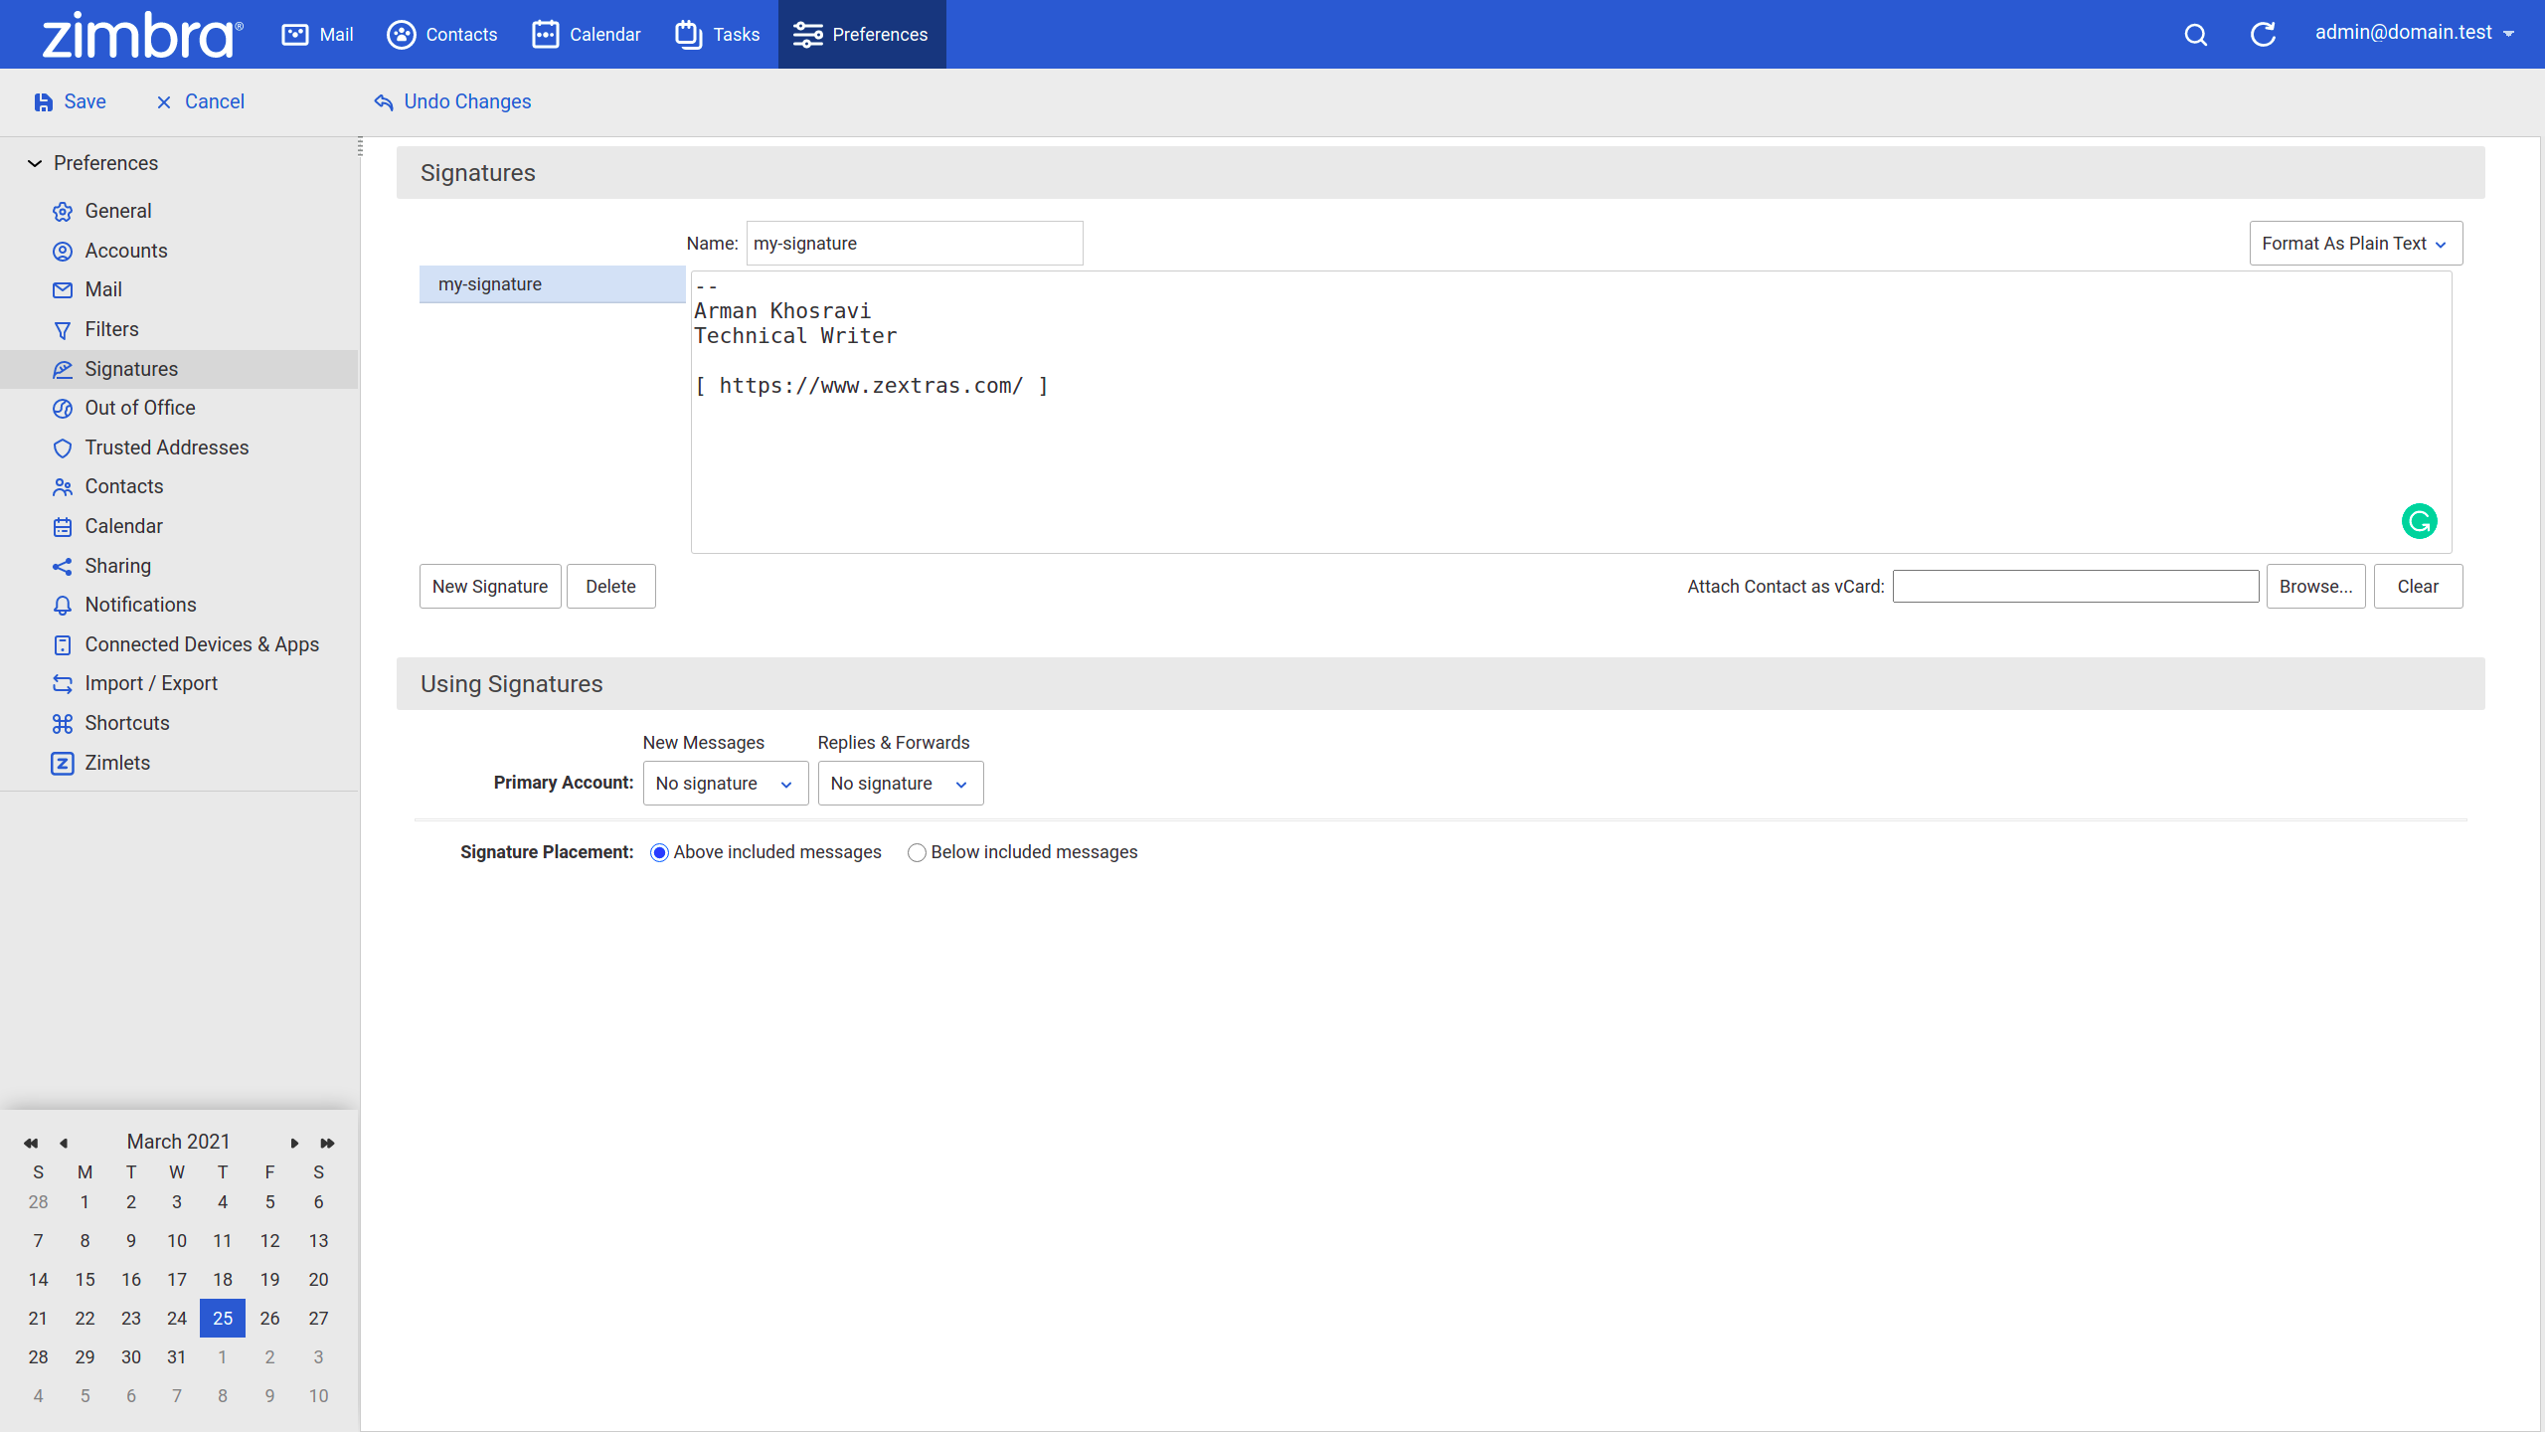
Task: Click the Mail navigation icon
Action: [x=293, y=33]
